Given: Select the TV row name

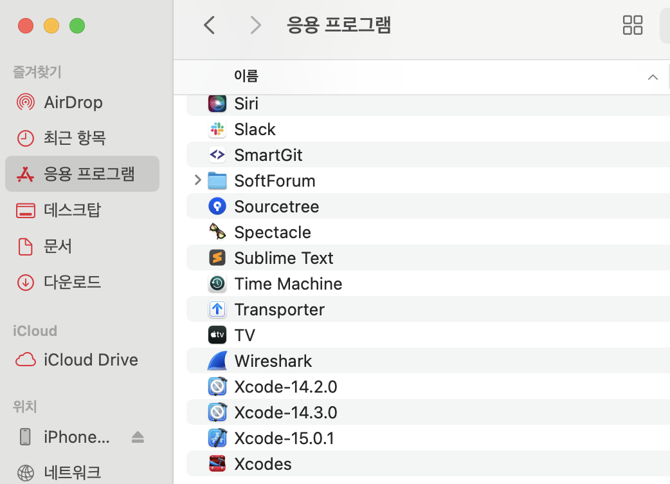Looking at the screenshot, I should click(x=245, y=335).
